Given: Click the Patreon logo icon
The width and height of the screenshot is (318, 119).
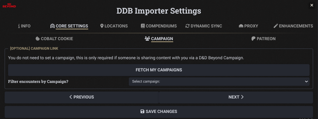Looking at the screenshot, I should pos(253,39).
